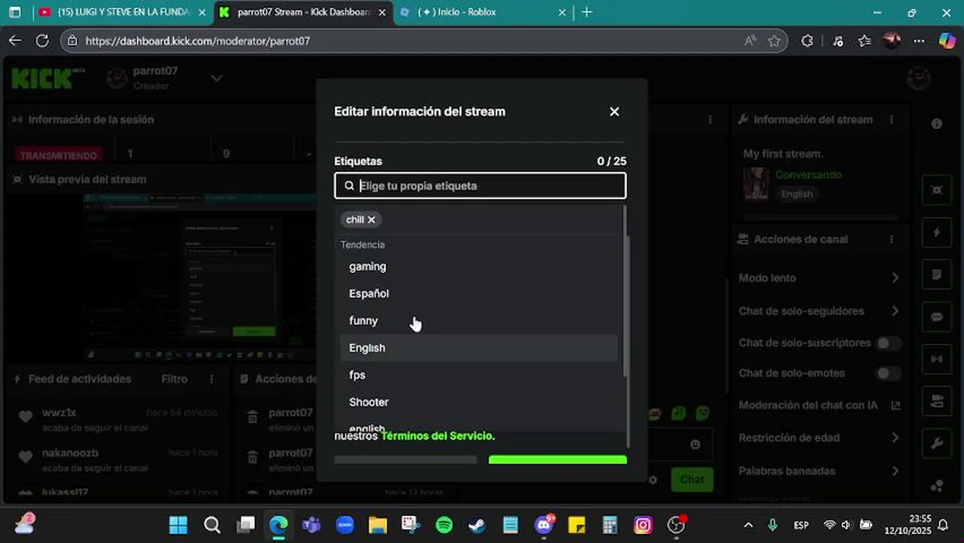
Task: Click the chat bubble sidebar icon
Action: [937, 317]
